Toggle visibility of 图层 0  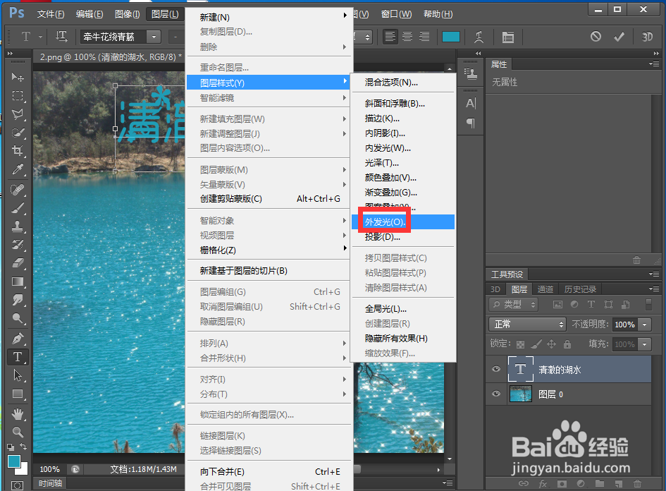pos(496,394)
